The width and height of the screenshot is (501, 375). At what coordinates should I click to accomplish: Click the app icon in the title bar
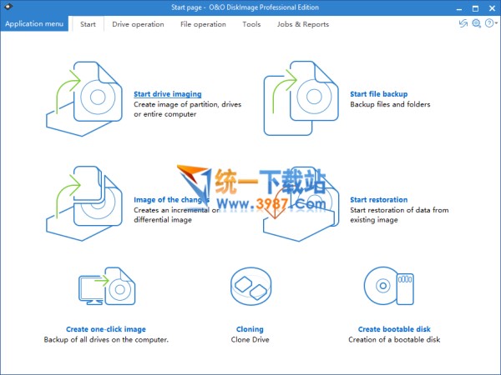(x=8, y=7)
